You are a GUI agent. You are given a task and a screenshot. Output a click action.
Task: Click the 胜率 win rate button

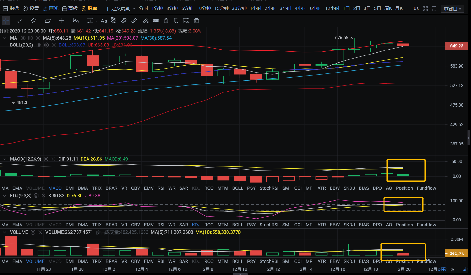point(90,8)
